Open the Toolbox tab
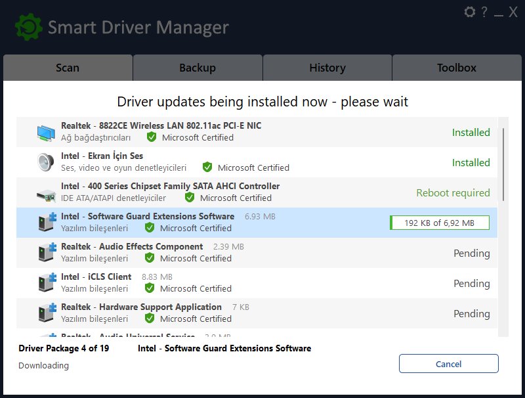The height and width of the screenshot is (398, 525). [x=457, y=68]
